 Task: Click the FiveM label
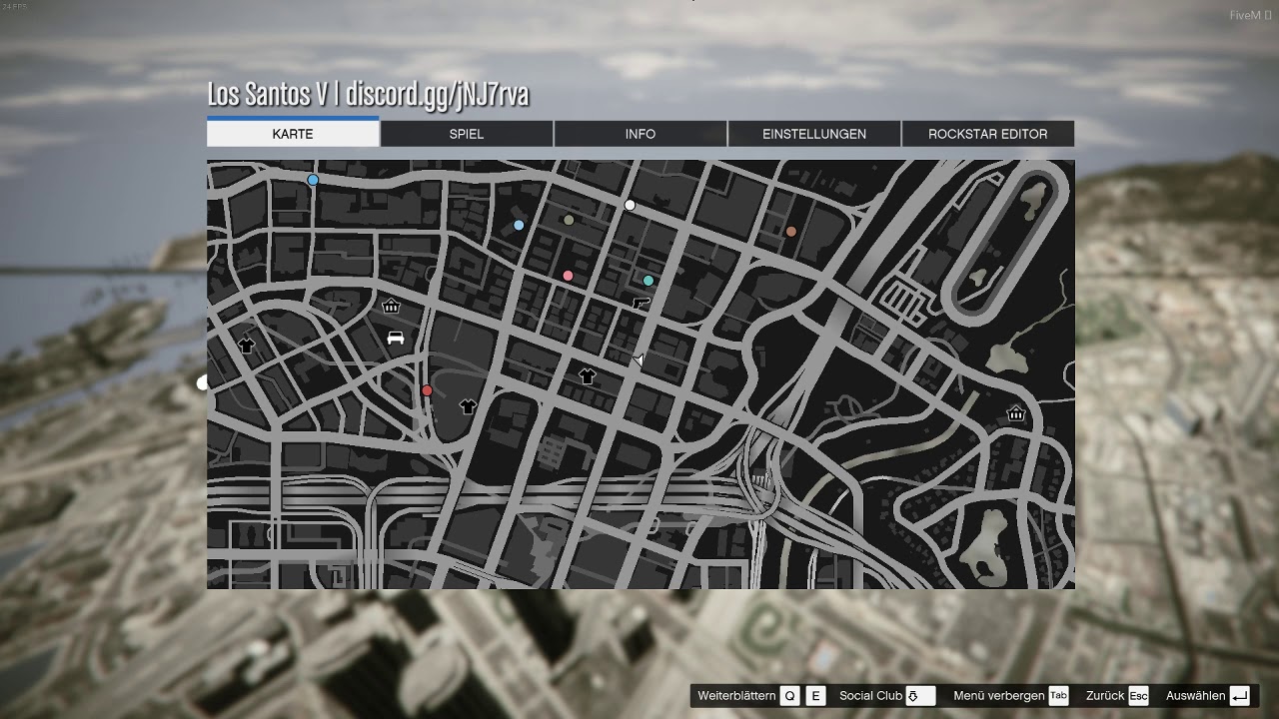pos(1250,15)
